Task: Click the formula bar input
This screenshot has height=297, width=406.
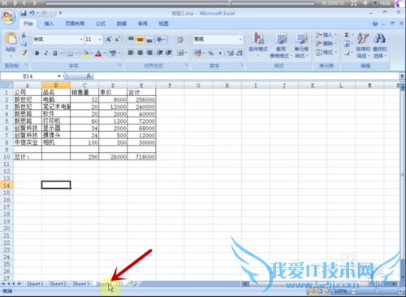Action: [x=246, y=76]
